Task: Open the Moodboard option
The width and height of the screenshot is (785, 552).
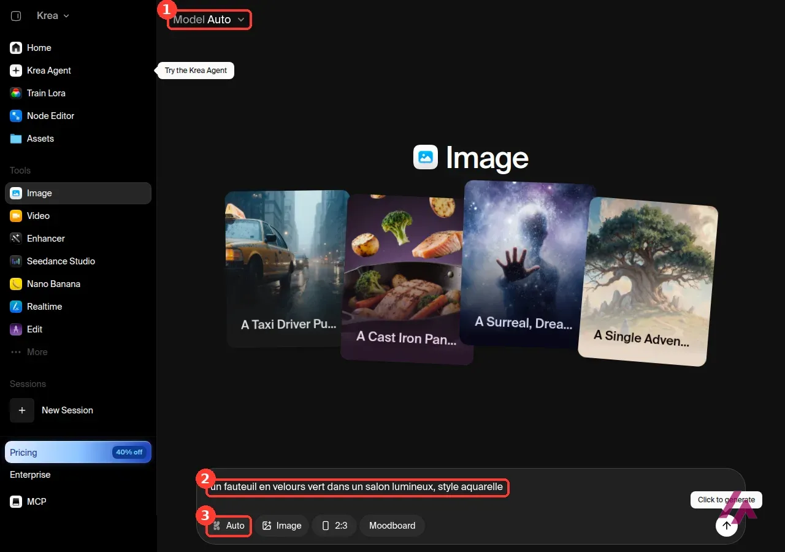Action: tap(392, 526)
